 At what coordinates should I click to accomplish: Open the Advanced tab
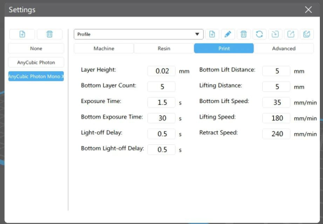(284, 48)
